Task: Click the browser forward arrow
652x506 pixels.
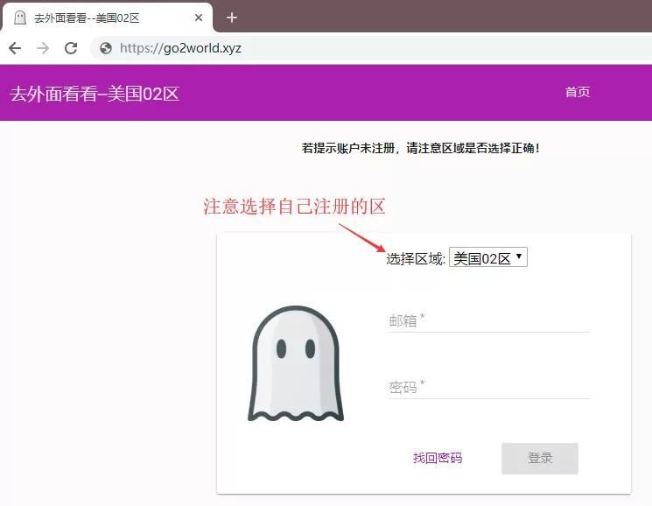Action: point(43,48)
